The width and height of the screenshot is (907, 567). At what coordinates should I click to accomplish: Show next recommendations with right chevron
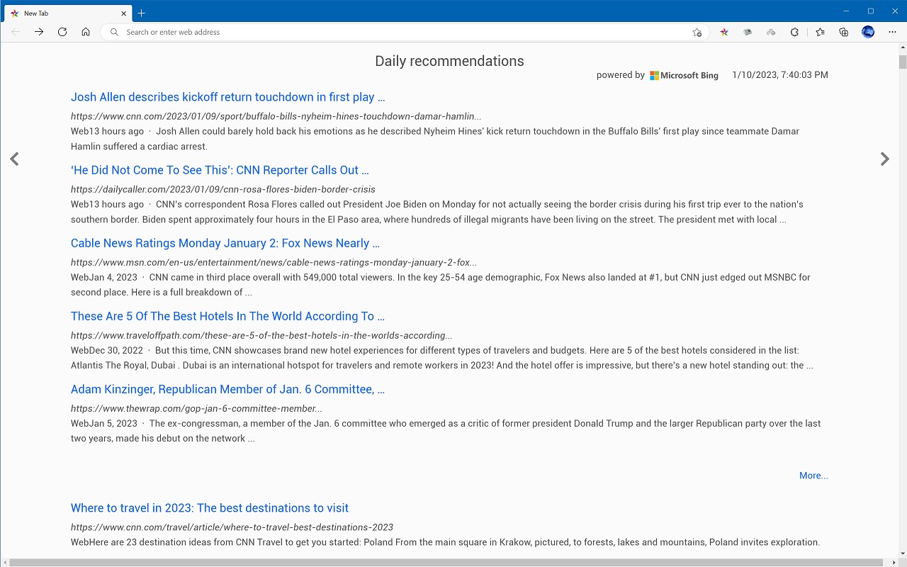[884, 159]
